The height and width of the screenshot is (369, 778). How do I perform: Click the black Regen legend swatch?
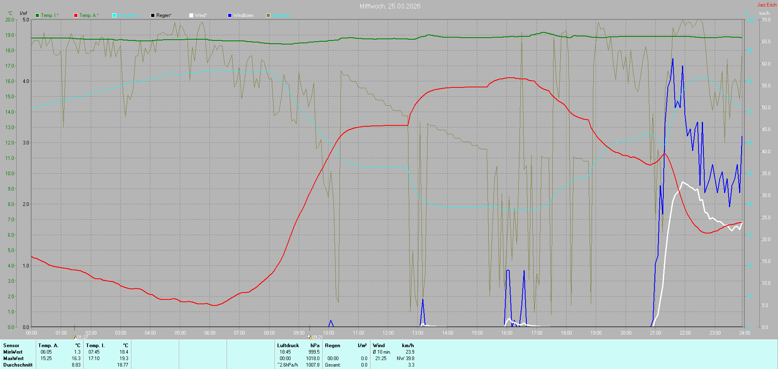pyautogui.click(x=153, y=15)
